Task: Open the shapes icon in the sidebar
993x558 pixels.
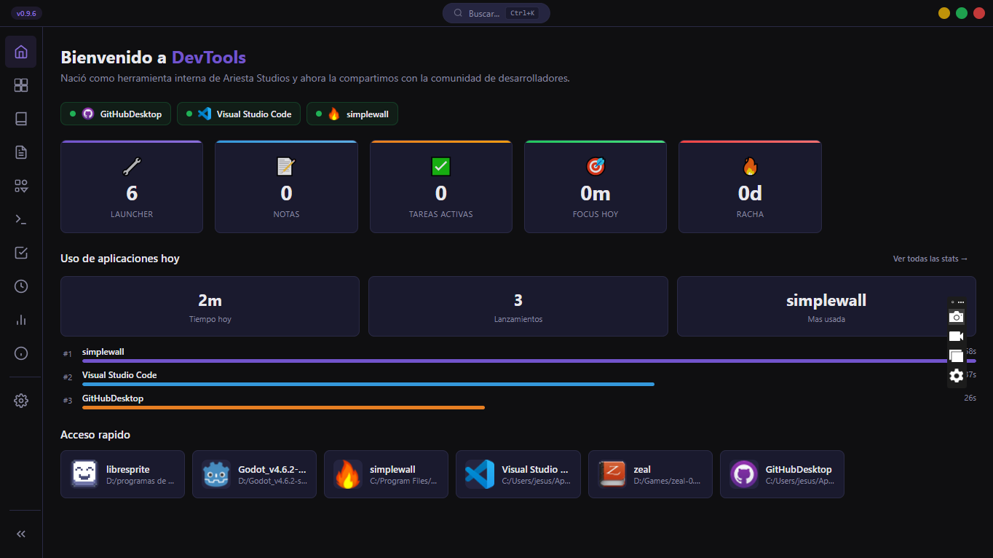Action: 21,186
